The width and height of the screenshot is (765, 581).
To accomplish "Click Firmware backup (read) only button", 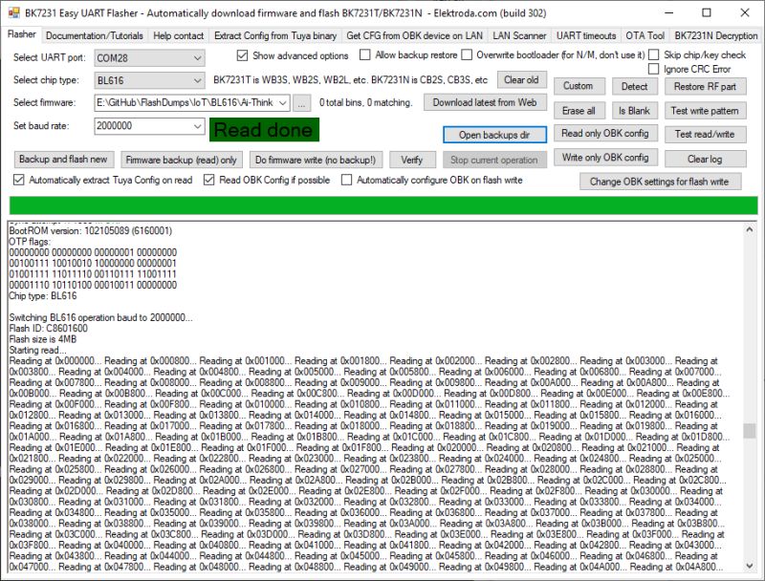I will pyautogui.click(x=181, y=160).
